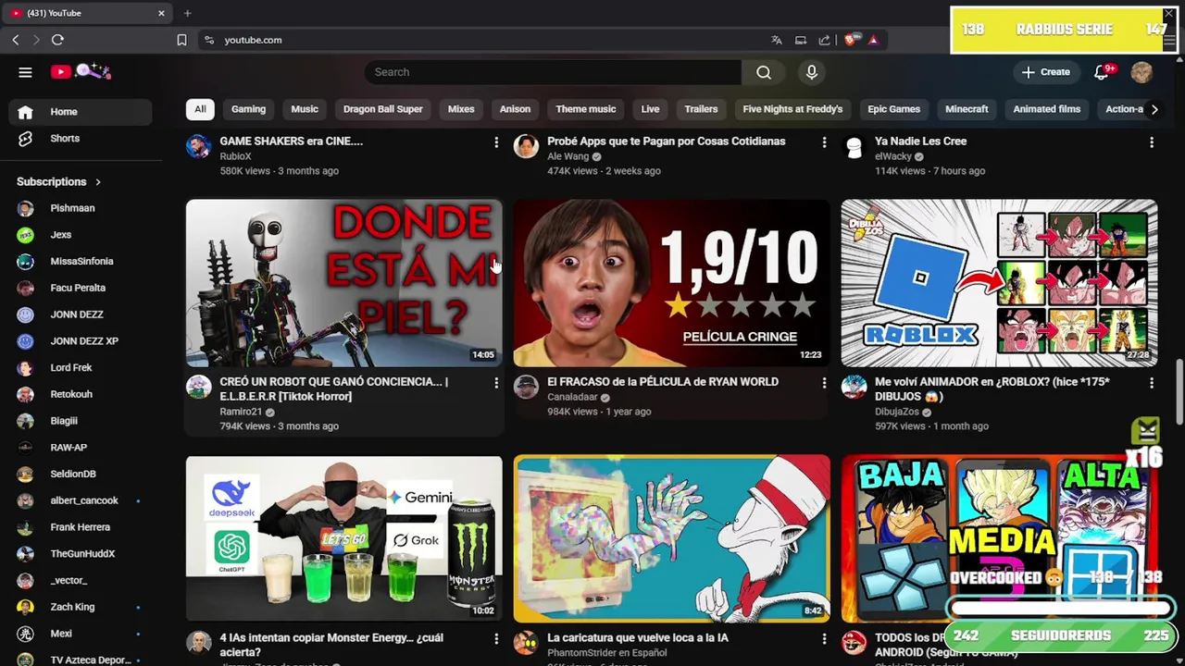Open options for Me volví ANIMADOR video
Image resolution: width=1185 pixels, height=666 pixels.
[1152, 383]
